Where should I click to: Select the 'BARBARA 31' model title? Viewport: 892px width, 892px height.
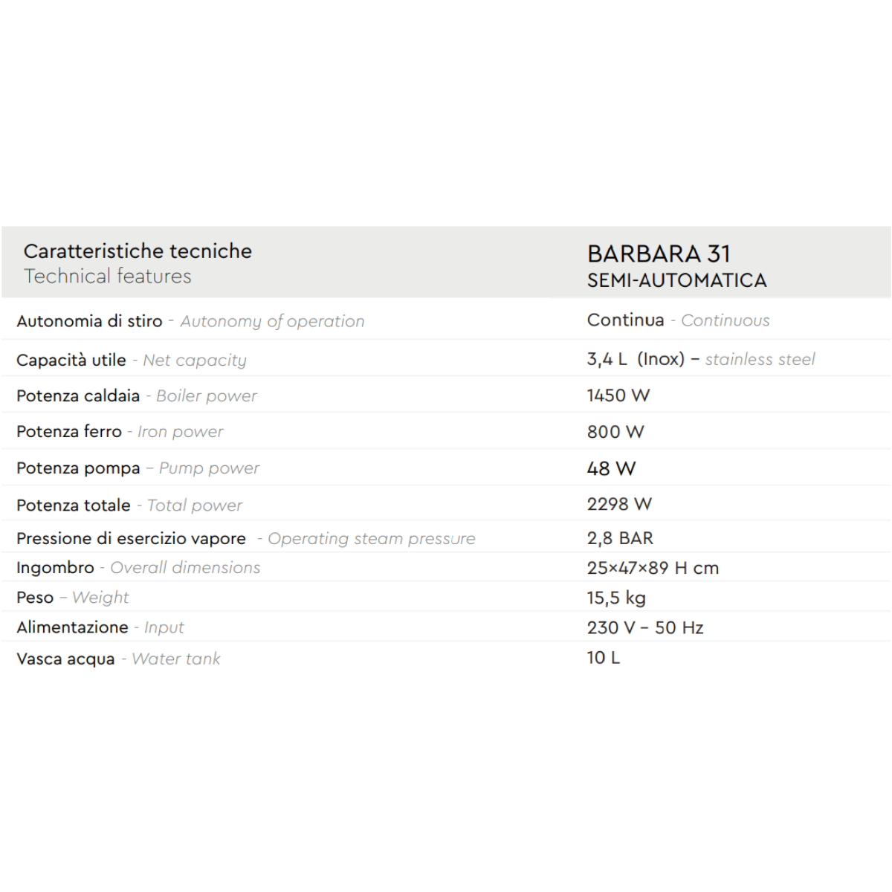point(659,254)
